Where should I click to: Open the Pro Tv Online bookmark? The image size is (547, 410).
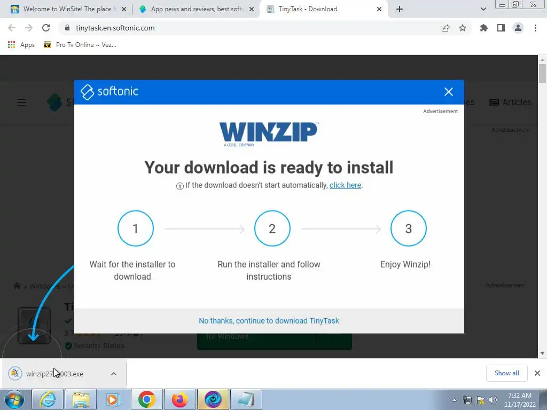[x=80, y=45]
